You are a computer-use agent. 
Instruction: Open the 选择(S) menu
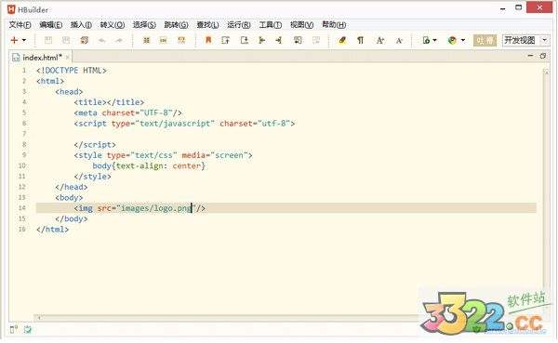[x=144, y=24]
